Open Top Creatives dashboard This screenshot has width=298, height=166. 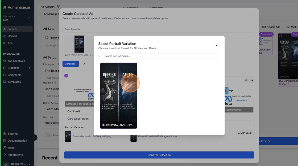[17, 61]
